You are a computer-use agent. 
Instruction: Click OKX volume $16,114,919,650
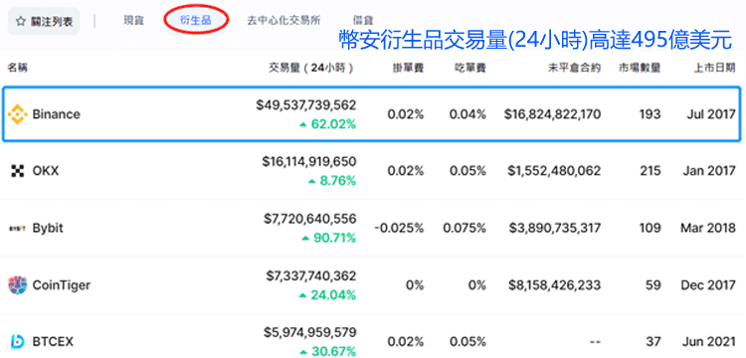click(x=308, y=162)
